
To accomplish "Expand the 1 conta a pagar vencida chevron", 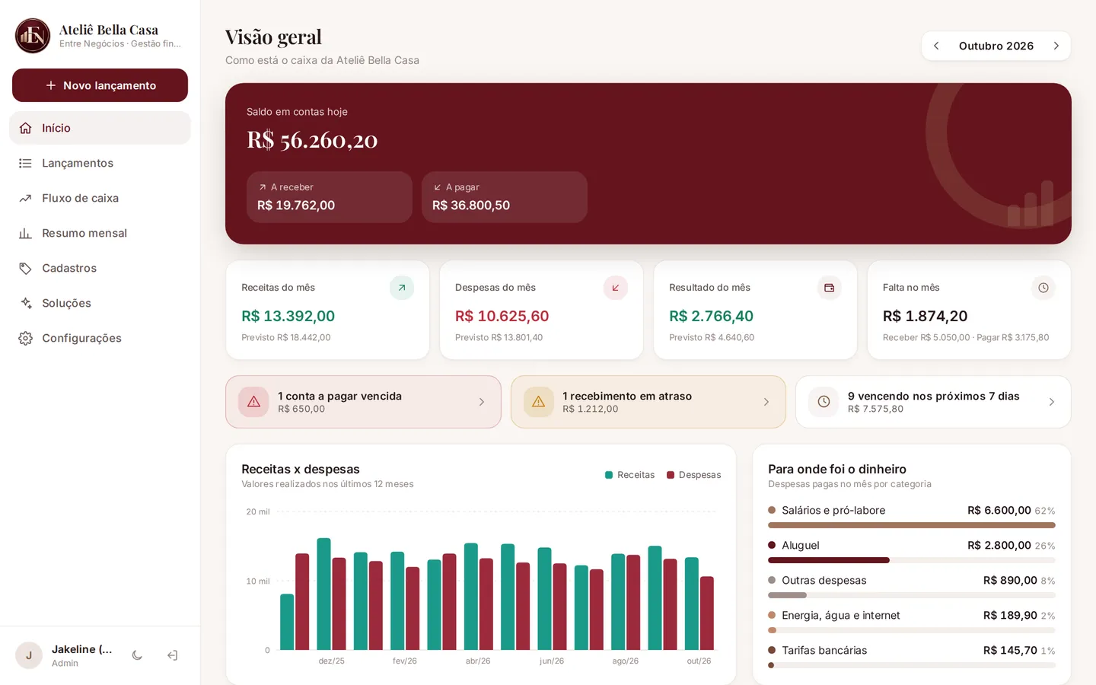I will point(481,402).
